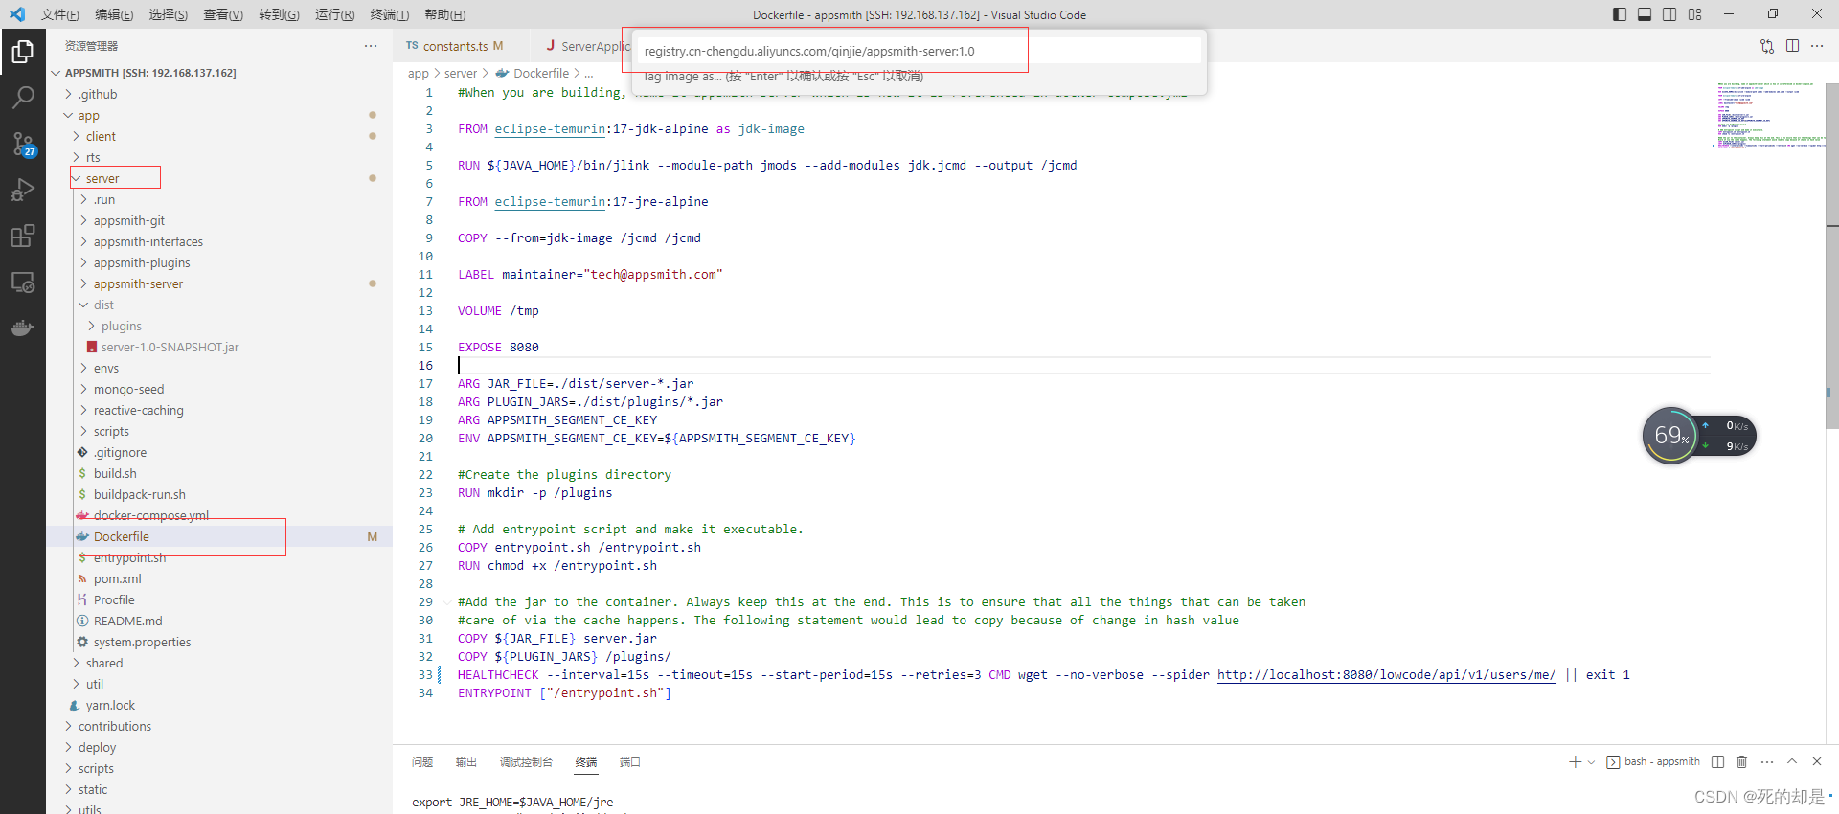Collapse the dist folder
Image resolution: width=1839 pixels, height=814 pixels.
(219, 305)
